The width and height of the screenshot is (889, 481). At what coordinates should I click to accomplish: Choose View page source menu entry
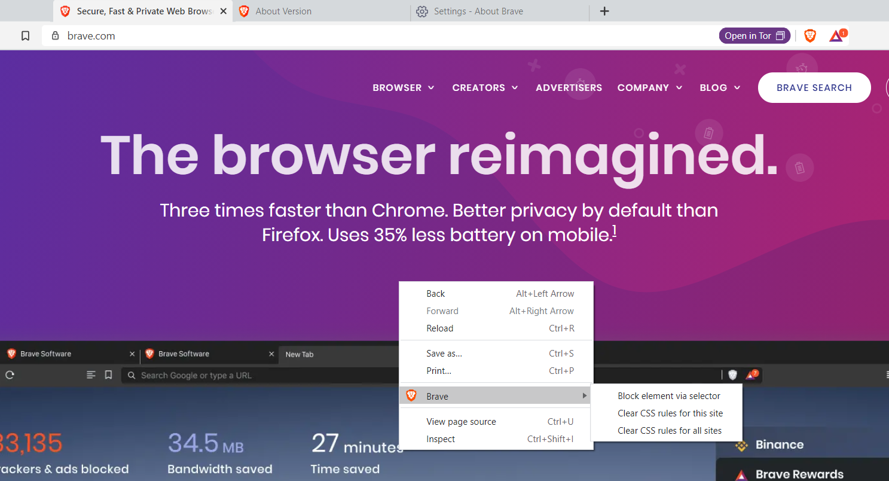496,422
